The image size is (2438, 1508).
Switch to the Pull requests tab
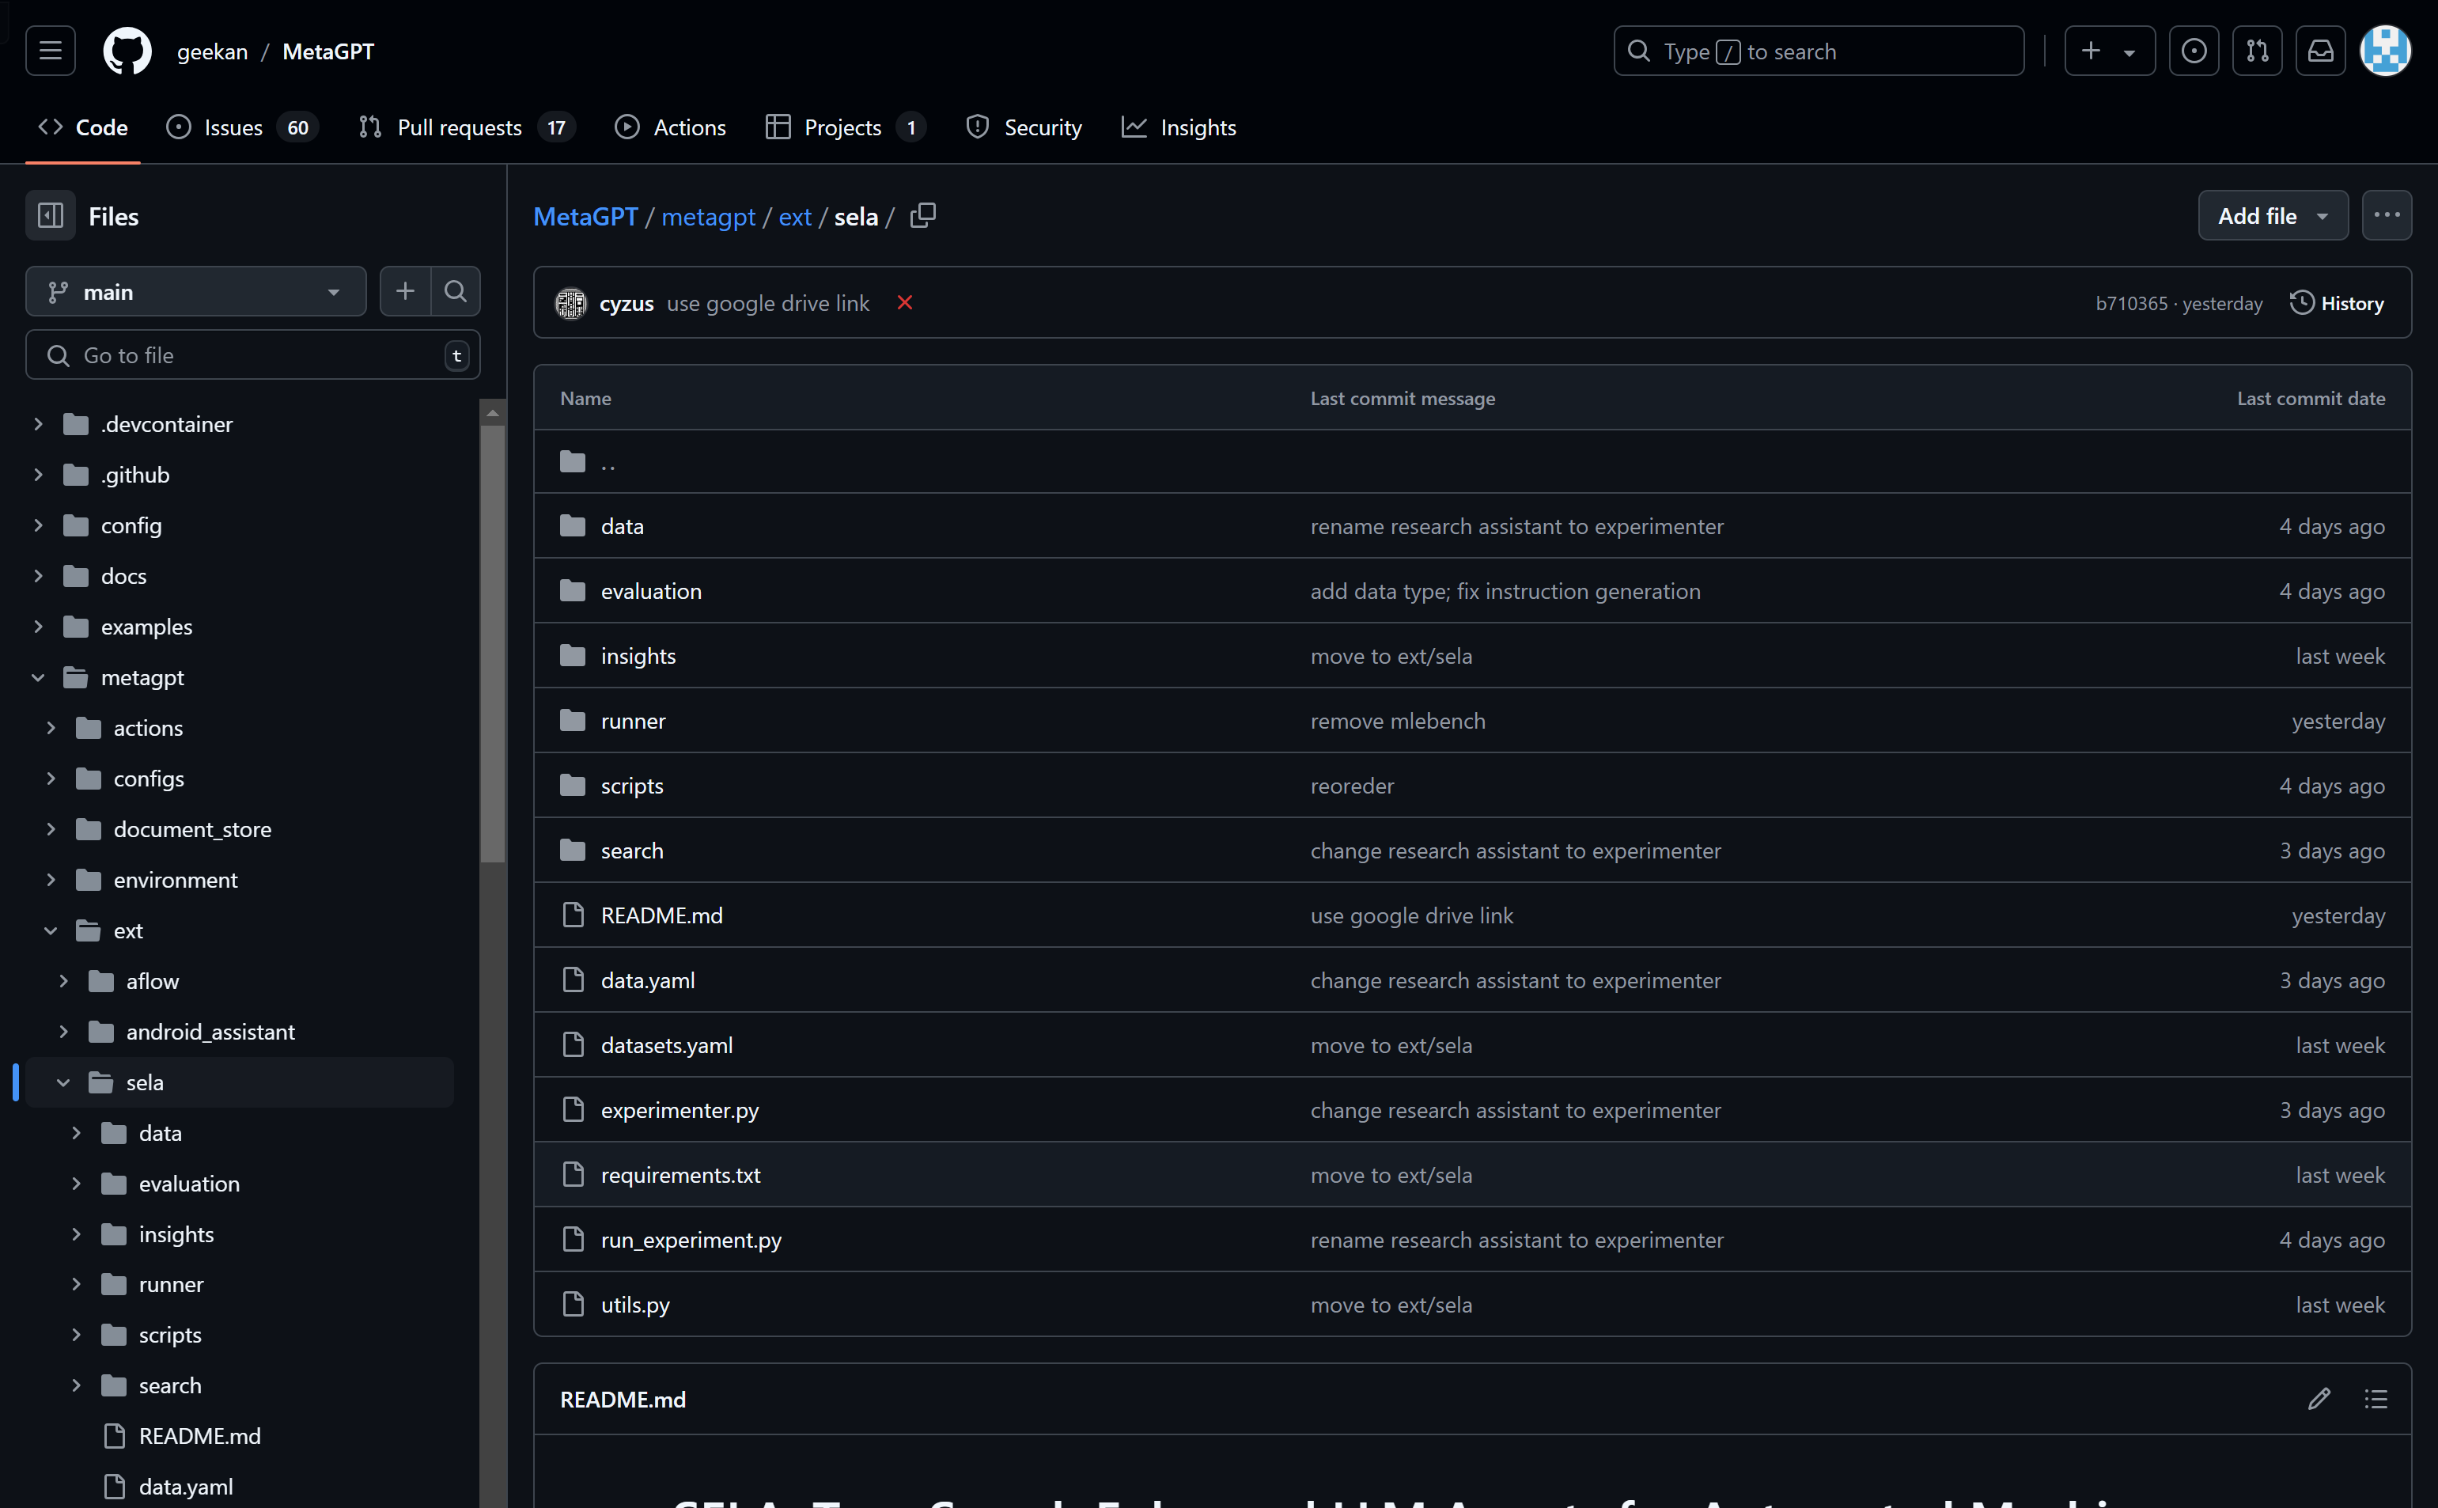467,127
